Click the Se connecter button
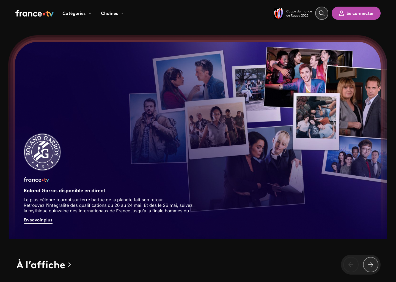This screenshot has height=282, width=396. tap(356, 13)
